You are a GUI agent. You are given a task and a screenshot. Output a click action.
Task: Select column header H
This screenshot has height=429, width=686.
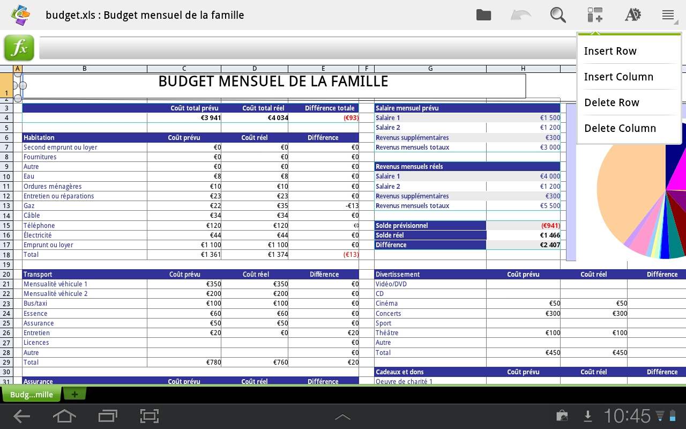click(x=523, y=69)
